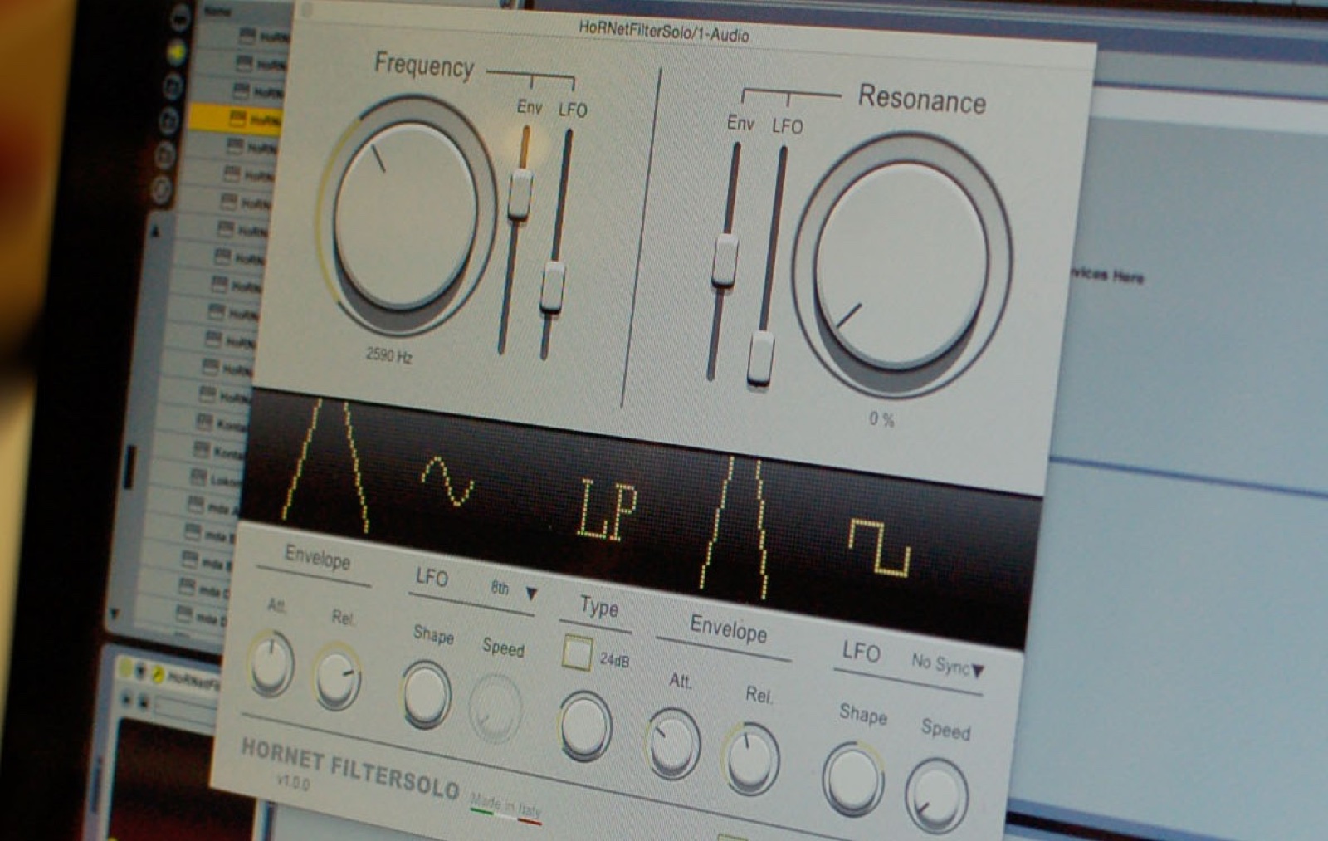Click the Att. knob of the left Envelope section

click(x=271, y=663)
